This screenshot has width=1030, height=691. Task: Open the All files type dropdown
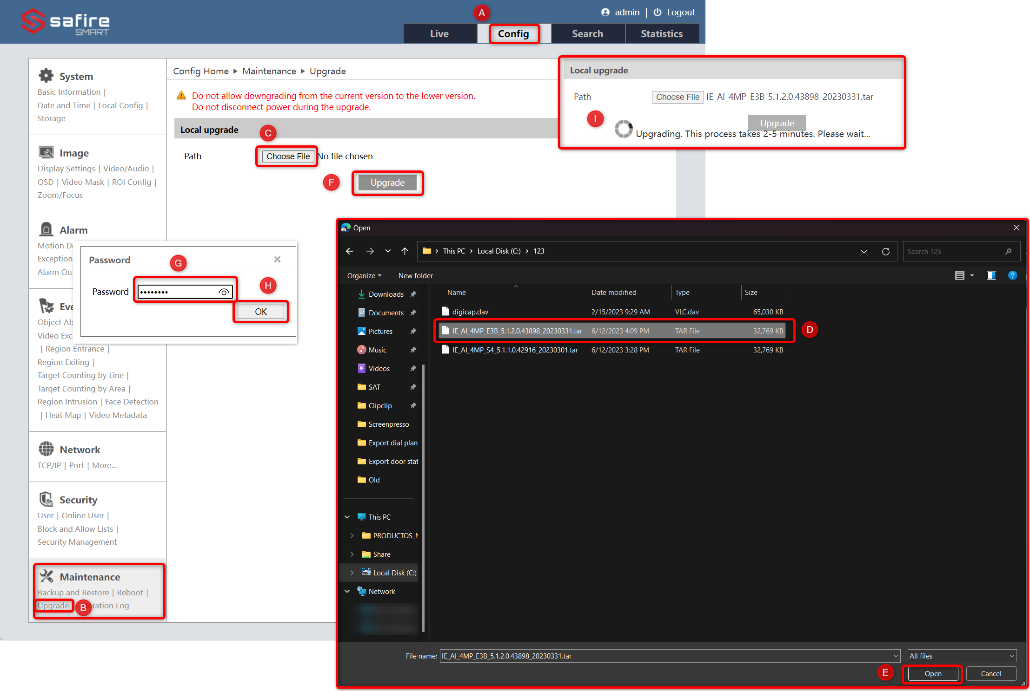click(962, 656)
